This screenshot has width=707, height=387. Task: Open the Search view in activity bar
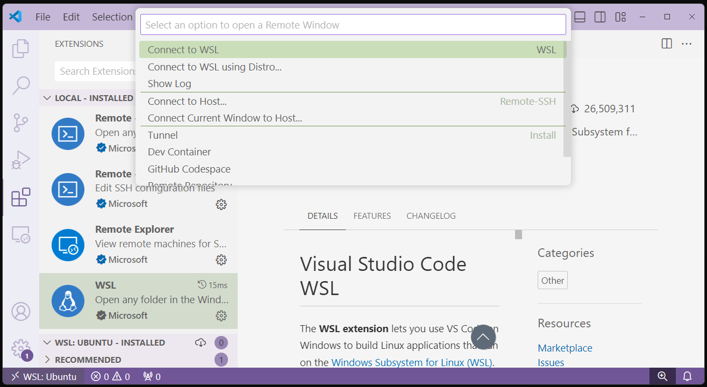click(20, 85)
